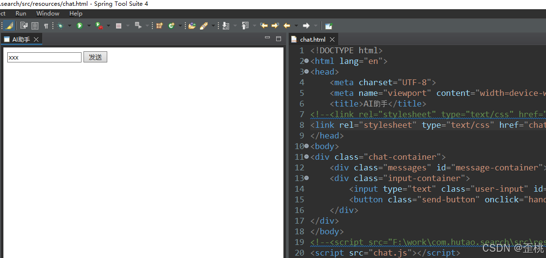Viewport: 546px width, 258px height.
Task: Open the Search flashlight dropdown arrow
Action: 213,26
